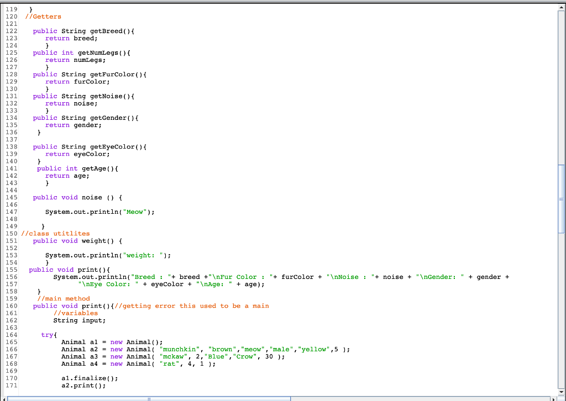
Task: Click the '//class utitlites' comment
Action: click(55, 233)
